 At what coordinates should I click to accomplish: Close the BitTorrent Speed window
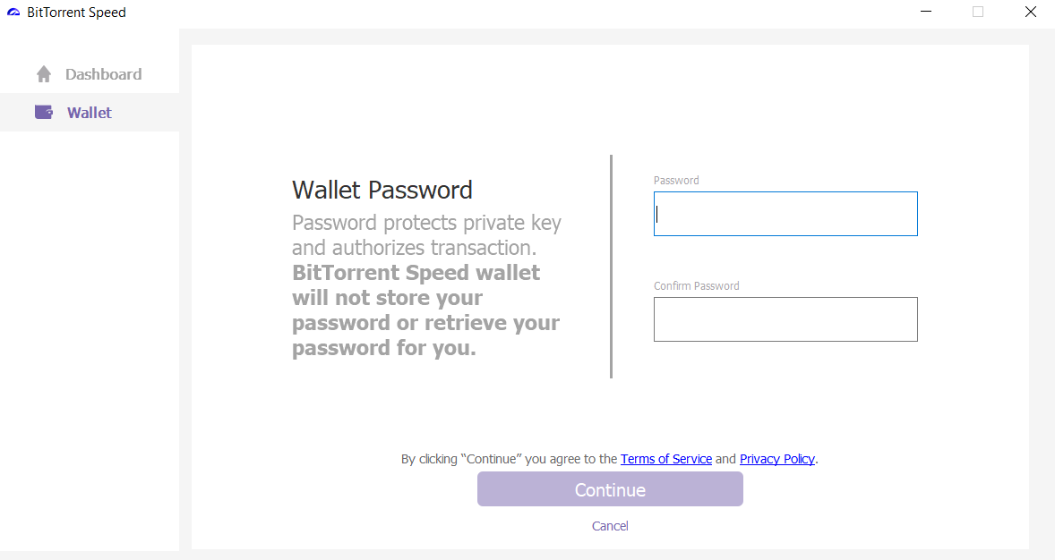(x=1030, y=13)
